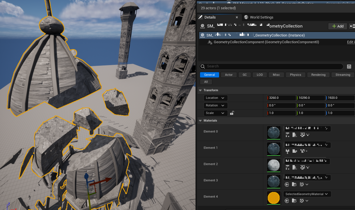Image resolution: width=355 pixels, height=210 pixels.
Task: Open the Element 2 material asset dropdown
Action: pos(307,161)
